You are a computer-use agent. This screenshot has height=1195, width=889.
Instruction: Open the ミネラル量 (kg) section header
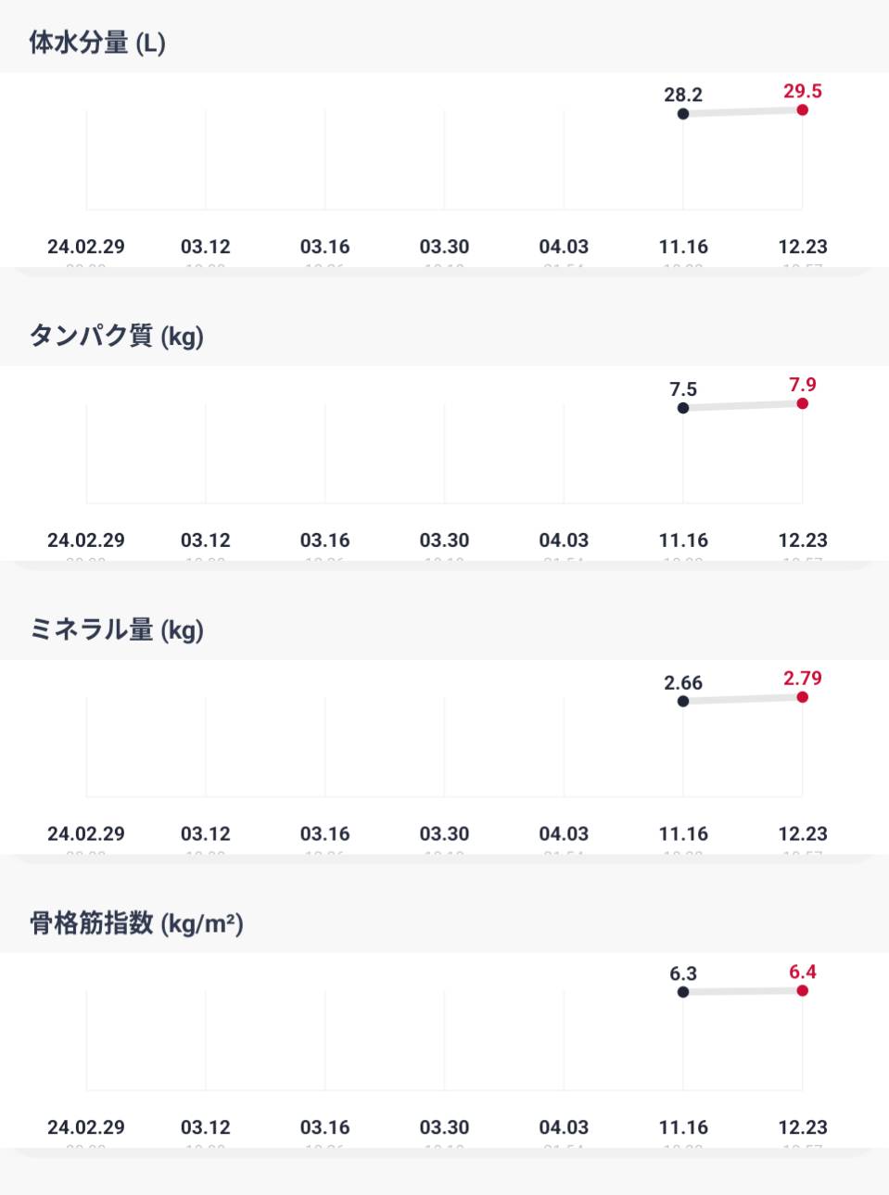click(x=117, y=629)
